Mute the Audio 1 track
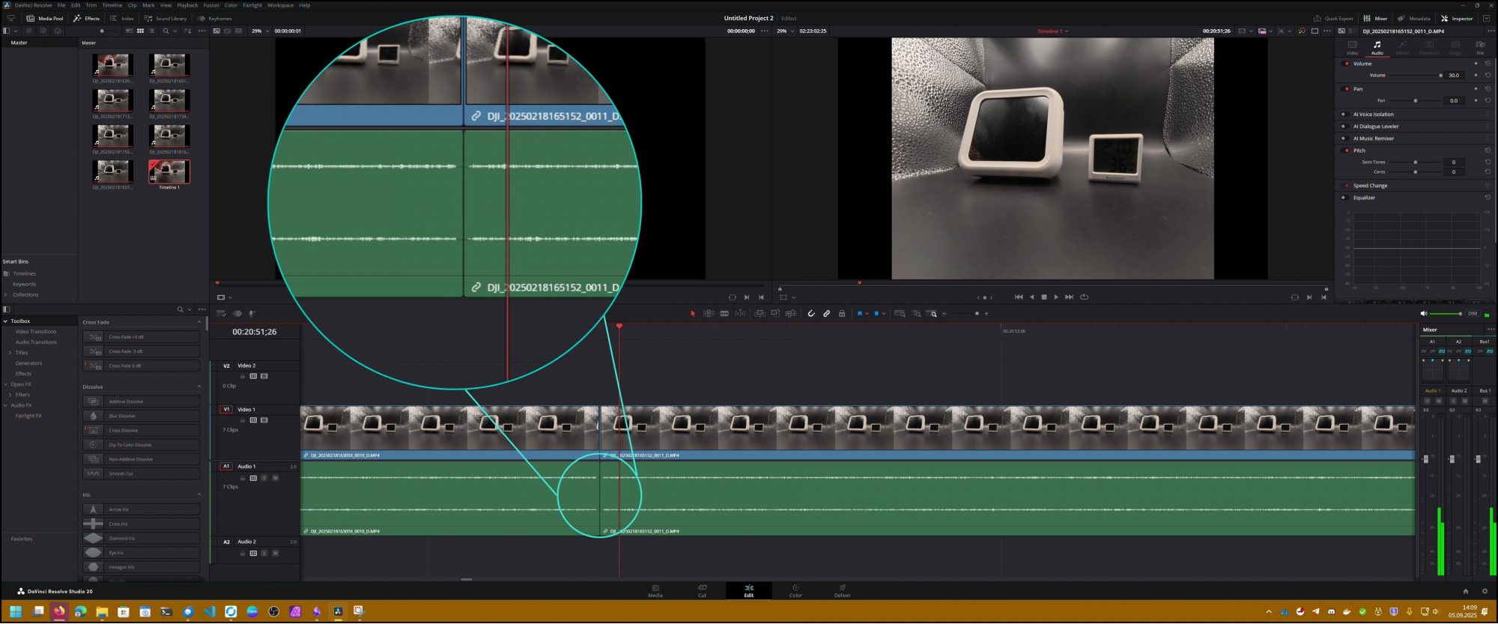Viewport: 1498px width, 624px height. pos(275,478)
